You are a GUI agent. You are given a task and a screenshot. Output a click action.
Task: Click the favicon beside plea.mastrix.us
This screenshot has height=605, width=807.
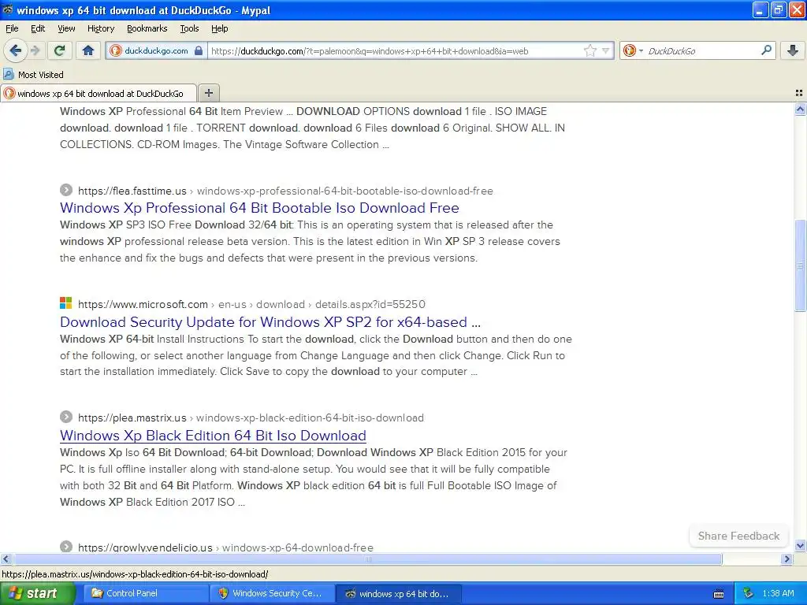66,417
